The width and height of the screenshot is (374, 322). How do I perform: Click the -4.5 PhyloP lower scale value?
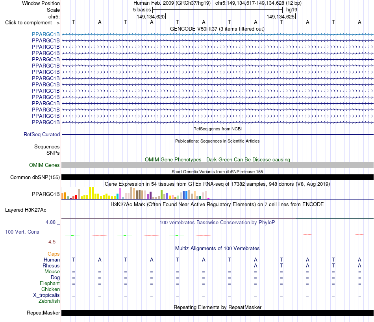click(51, 242)
